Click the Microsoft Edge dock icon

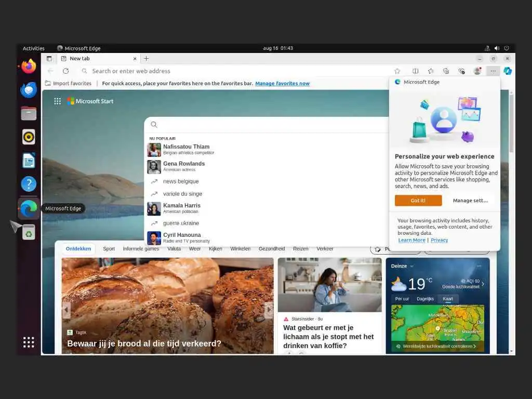pos(29,208)
